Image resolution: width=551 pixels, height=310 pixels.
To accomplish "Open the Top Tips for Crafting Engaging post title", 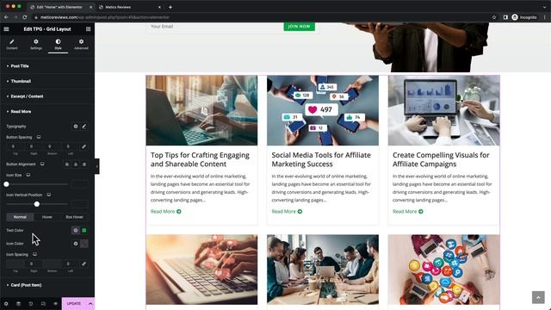I will 200,159.
